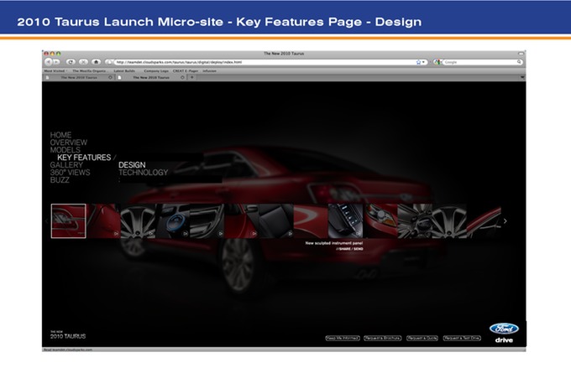Select TECHNOLOGY submenu item
This screenshot has width=571, height=368.
[x=143, y=173]
